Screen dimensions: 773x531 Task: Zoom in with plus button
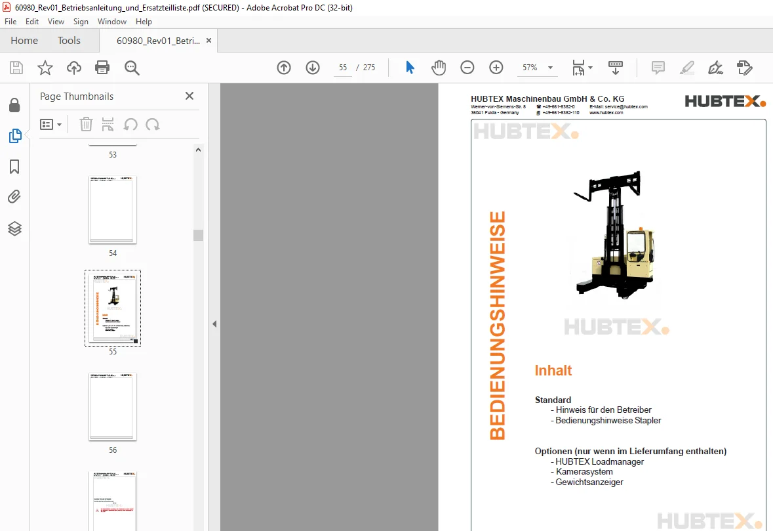[x=496, y=68]
